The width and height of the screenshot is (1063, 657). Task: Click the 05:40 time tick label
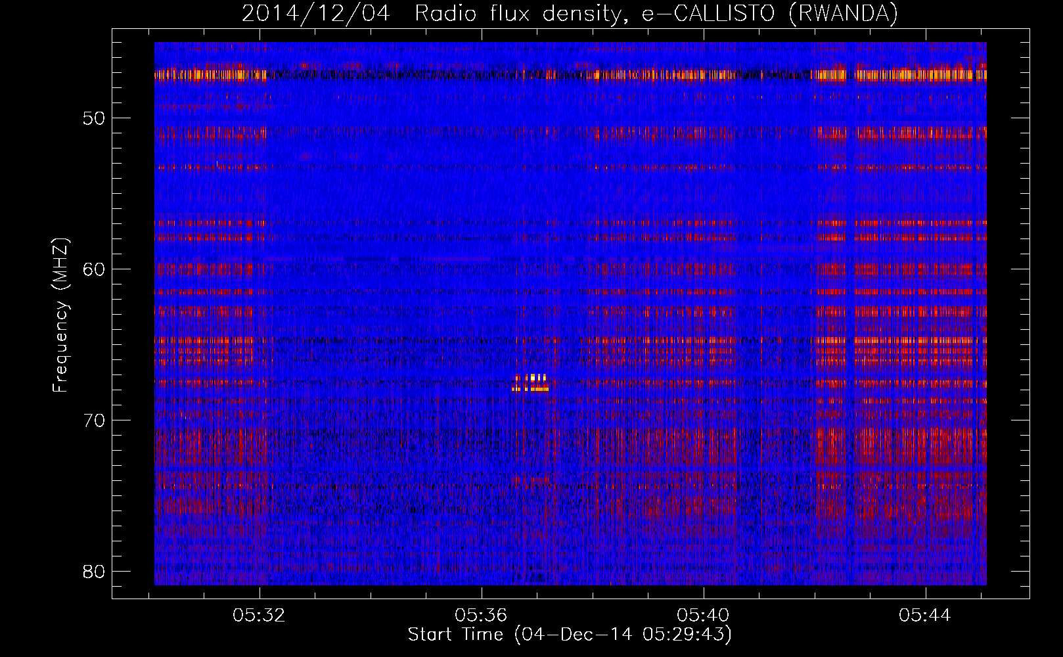pos(704,615)
